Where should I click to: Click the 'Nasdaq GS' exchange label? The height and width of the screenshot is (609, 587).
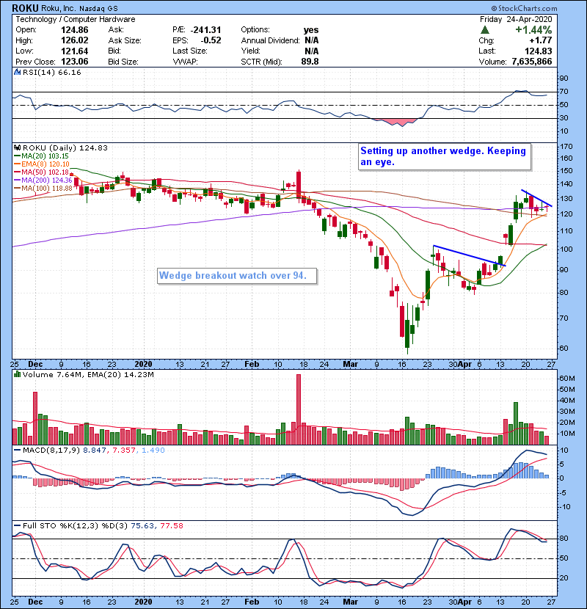98,9
